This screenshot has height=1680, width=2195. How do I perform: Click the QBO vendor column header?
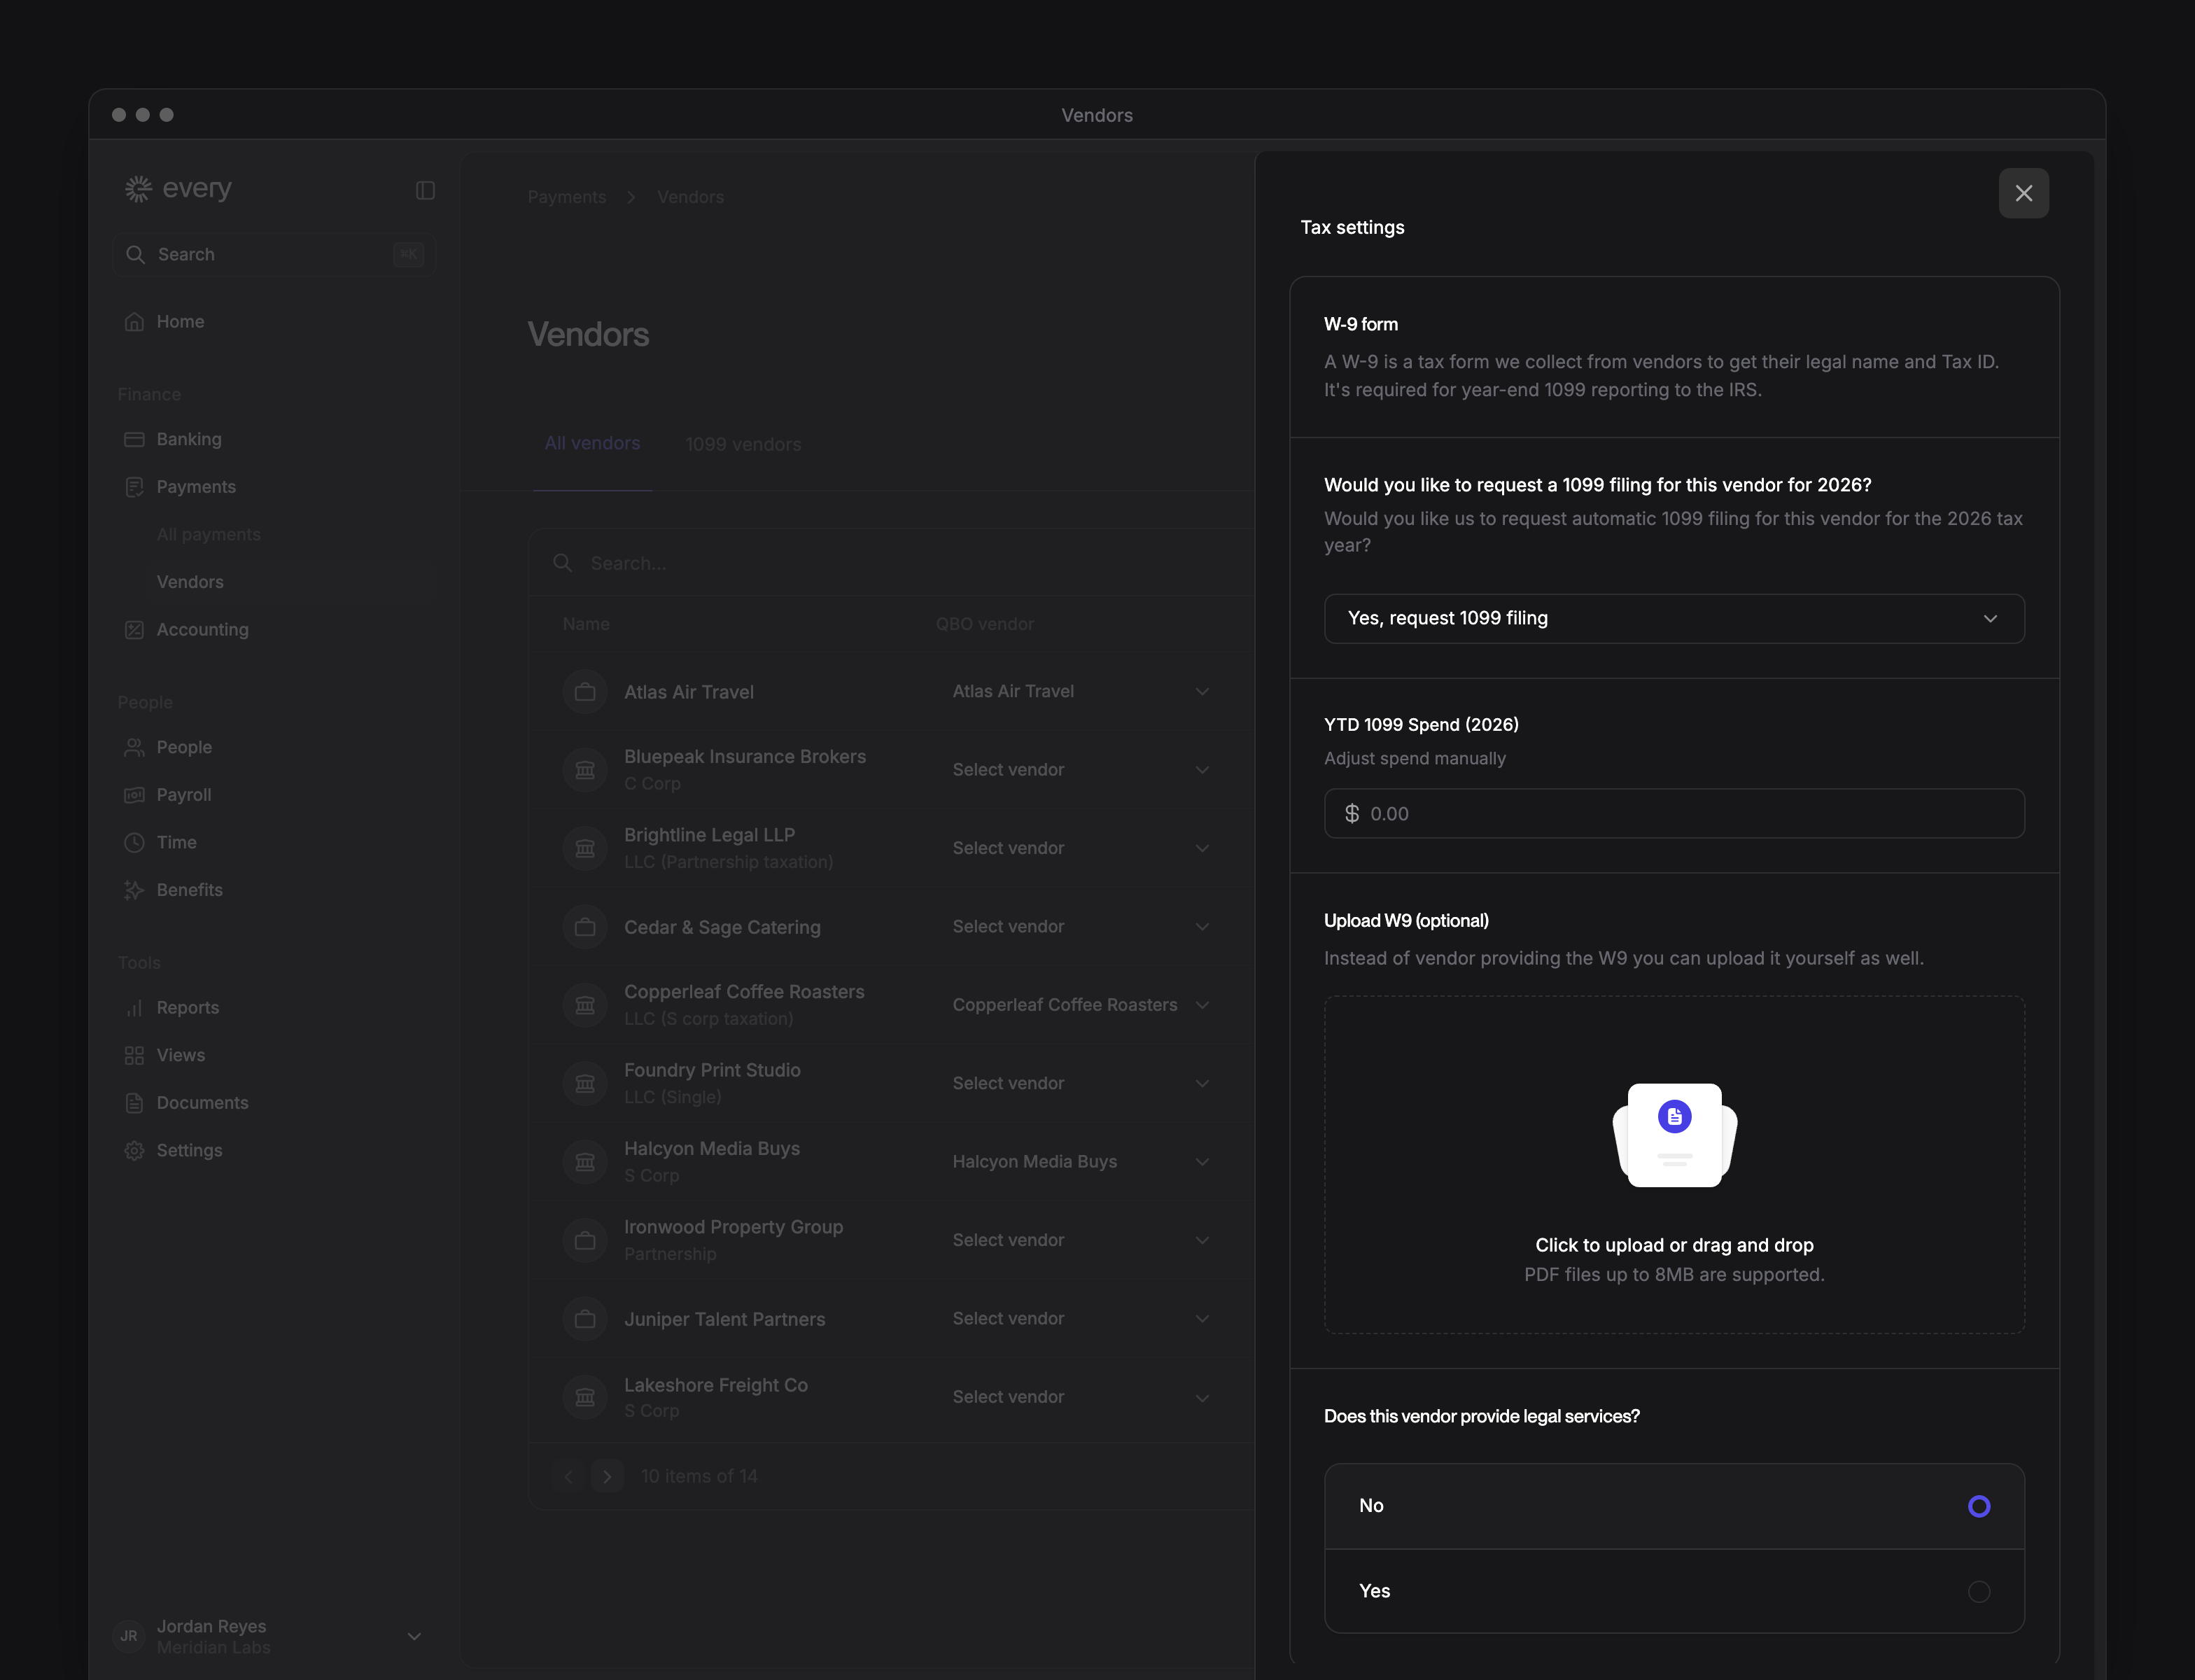[x=984, y=624]
